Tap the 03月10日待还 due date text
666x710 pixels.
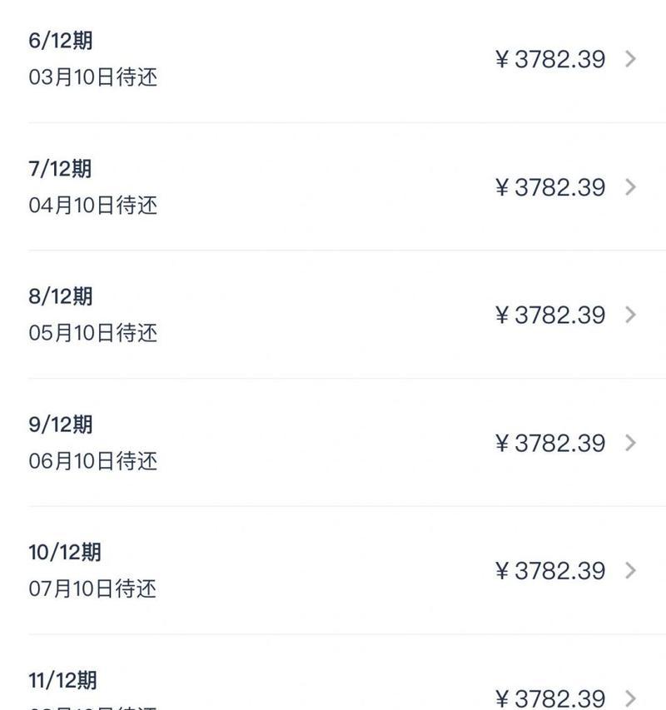pyautogui.click(x=92, y=77)
